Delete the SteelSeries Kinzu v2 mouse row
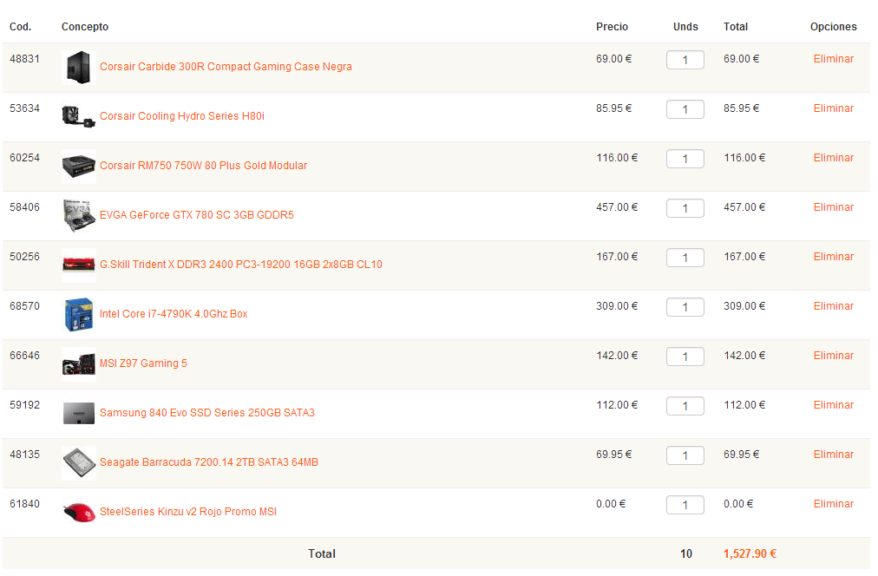 tap(833, 504)
